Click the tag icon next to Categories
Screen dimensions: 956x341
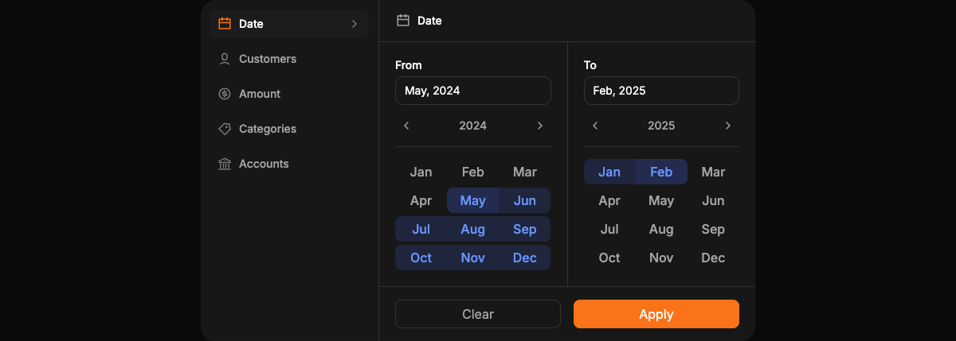click(225, 129)
